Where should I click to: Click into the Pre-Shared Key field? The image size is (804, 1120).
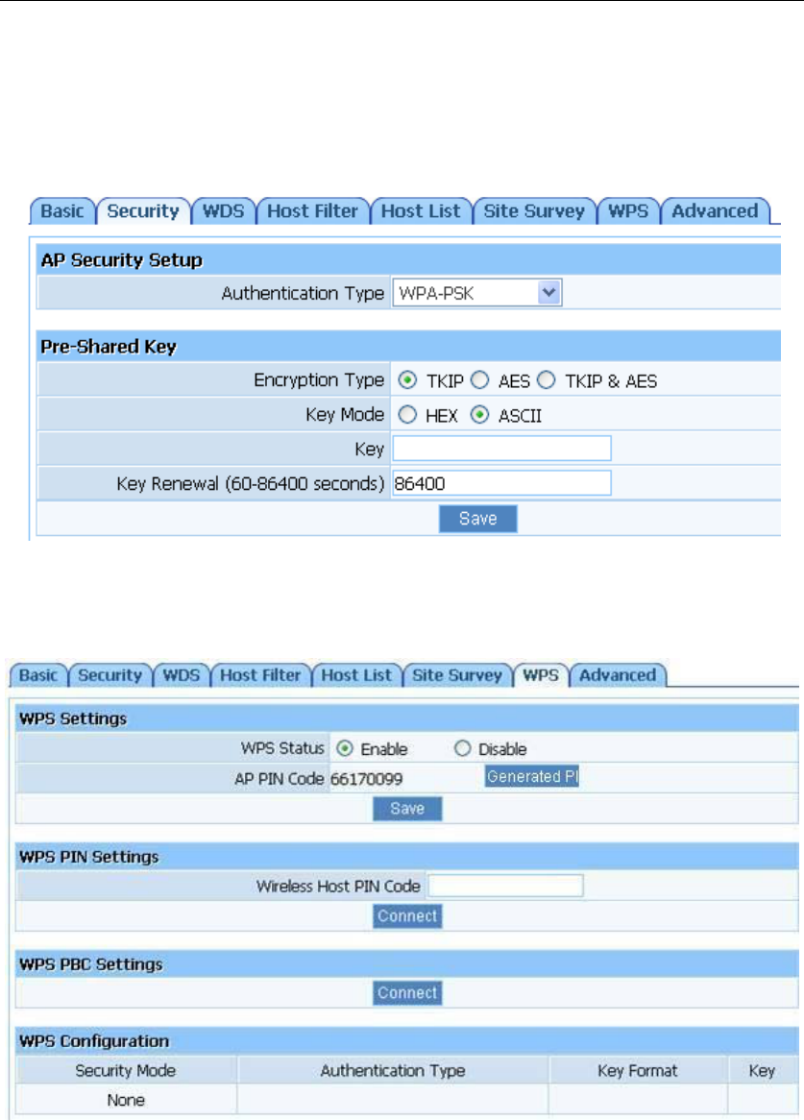[502, 449]
